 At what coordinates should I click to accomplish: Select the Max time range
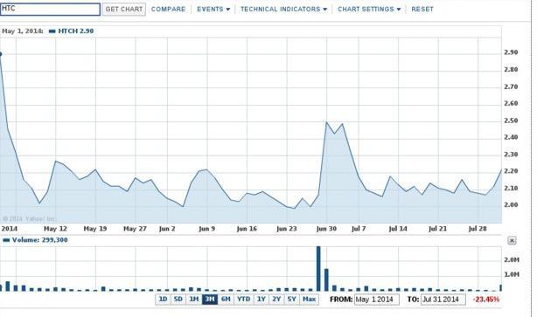tap(310, 300)
